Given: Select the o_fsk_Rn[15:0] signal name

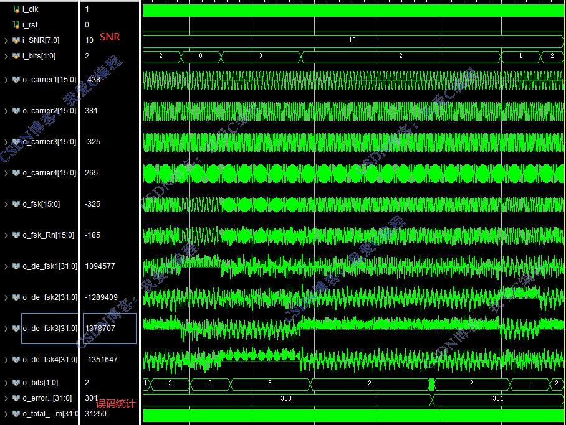Looking at the screenshot, I should [49, 235].
